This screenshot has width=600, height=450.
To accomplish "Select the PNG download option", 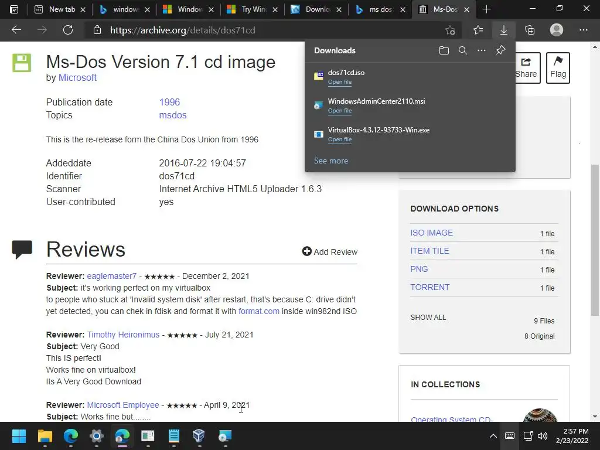I will [x=419, y=269].
